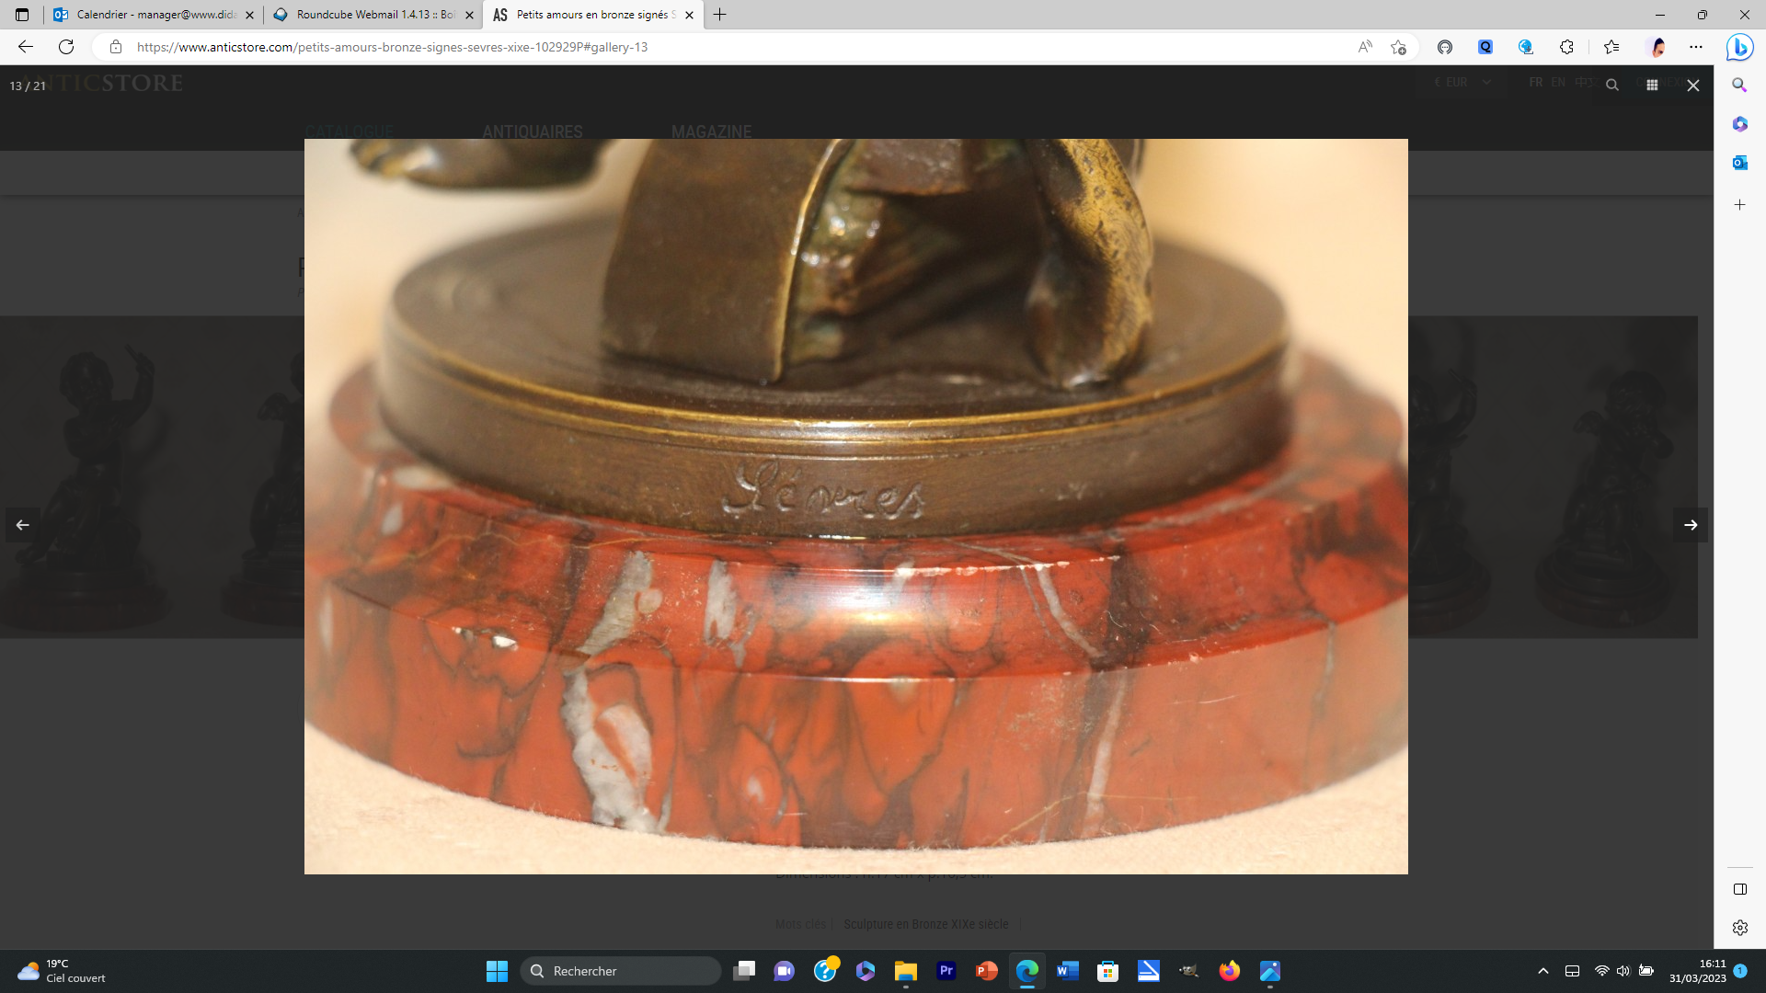Zoom the gallery image with the magnifier
This screenshot has height=993, width=1766.
[1611, 85]
